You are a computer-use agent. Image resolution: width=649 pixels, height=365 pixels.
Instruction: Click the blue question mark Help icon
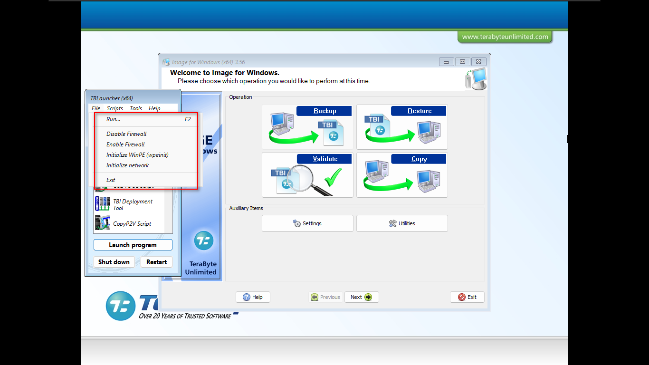247,297
